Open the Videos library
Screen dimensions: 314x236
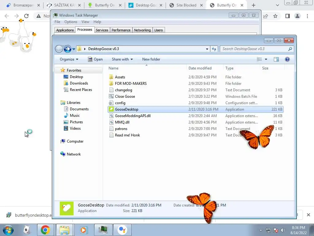[75, 128]
